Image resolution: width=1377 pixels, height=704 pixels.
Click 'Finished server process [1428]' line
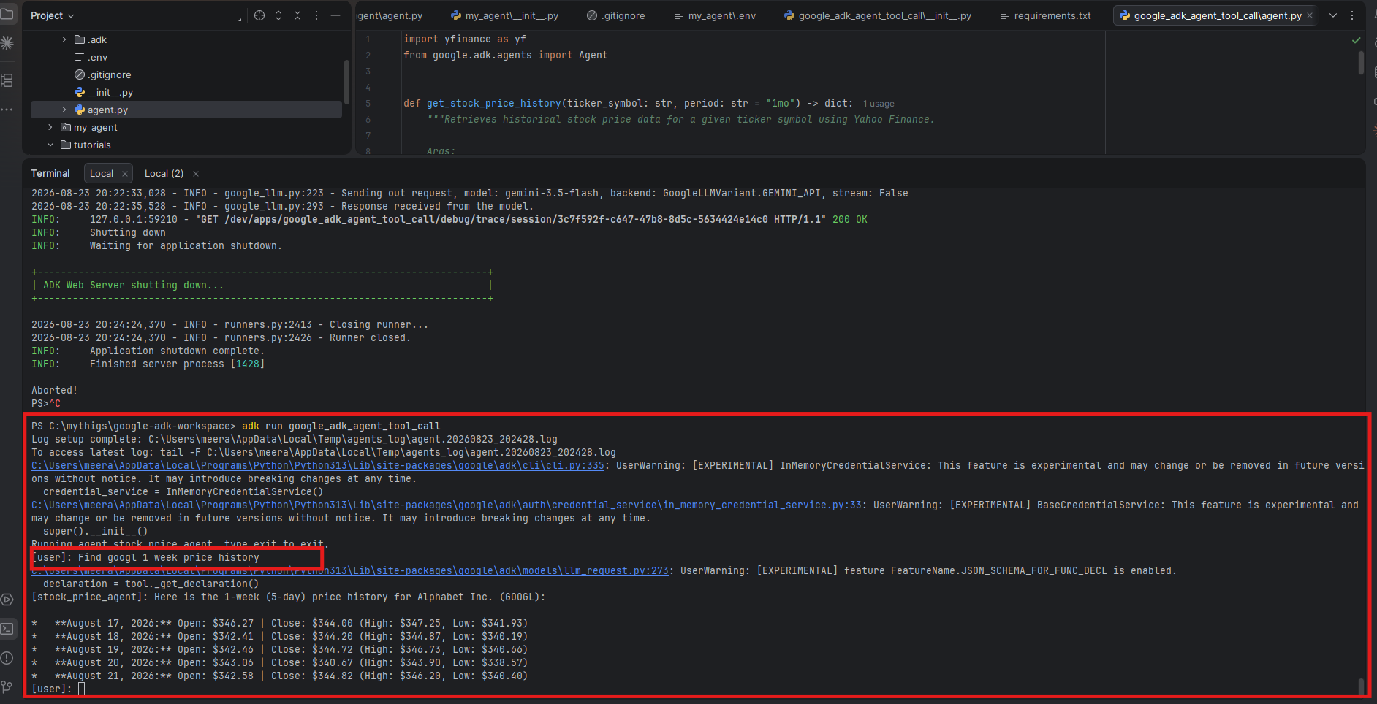tap(177, 364)
